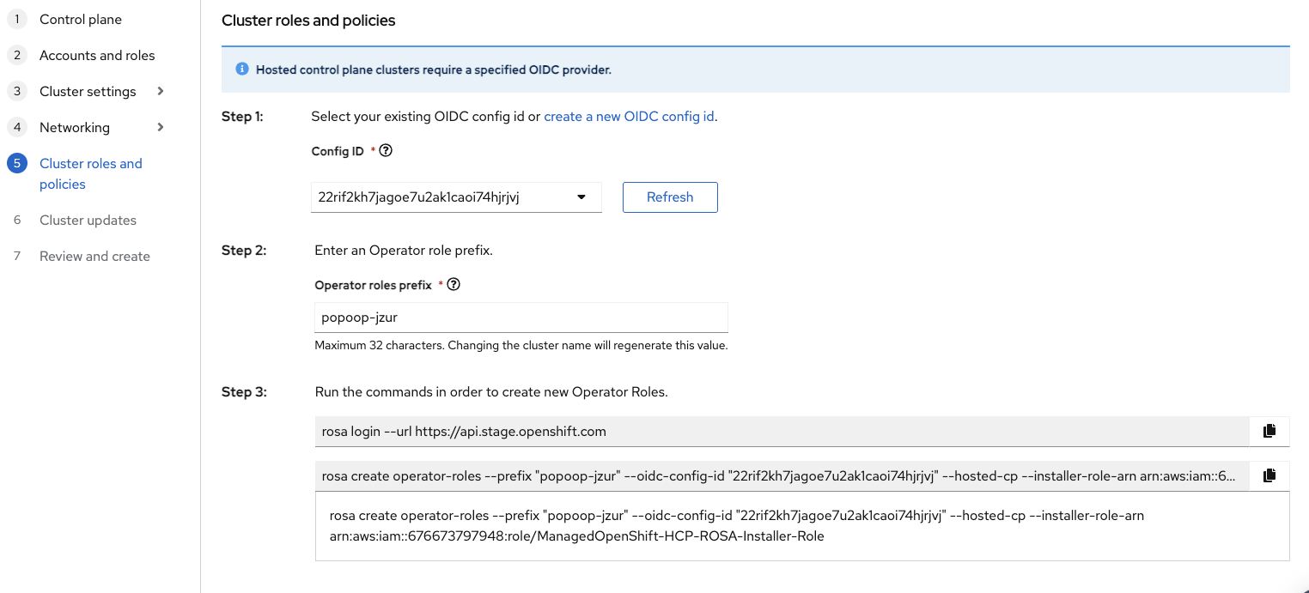
Task: Open Review and create step
Action: tap(94, 256)
